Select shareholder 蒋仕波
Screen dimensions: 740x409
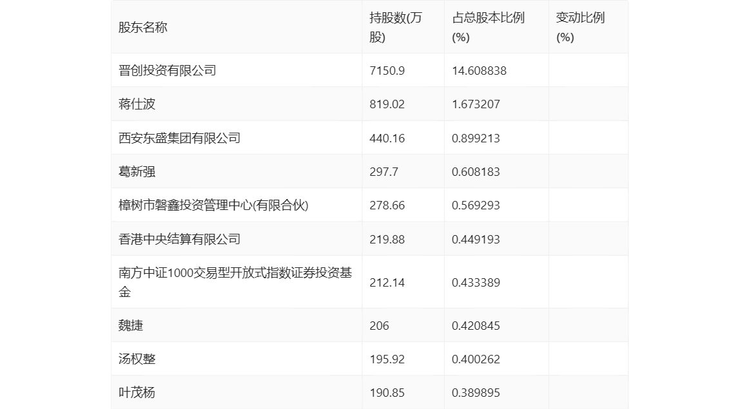click(x=137, y=104)
